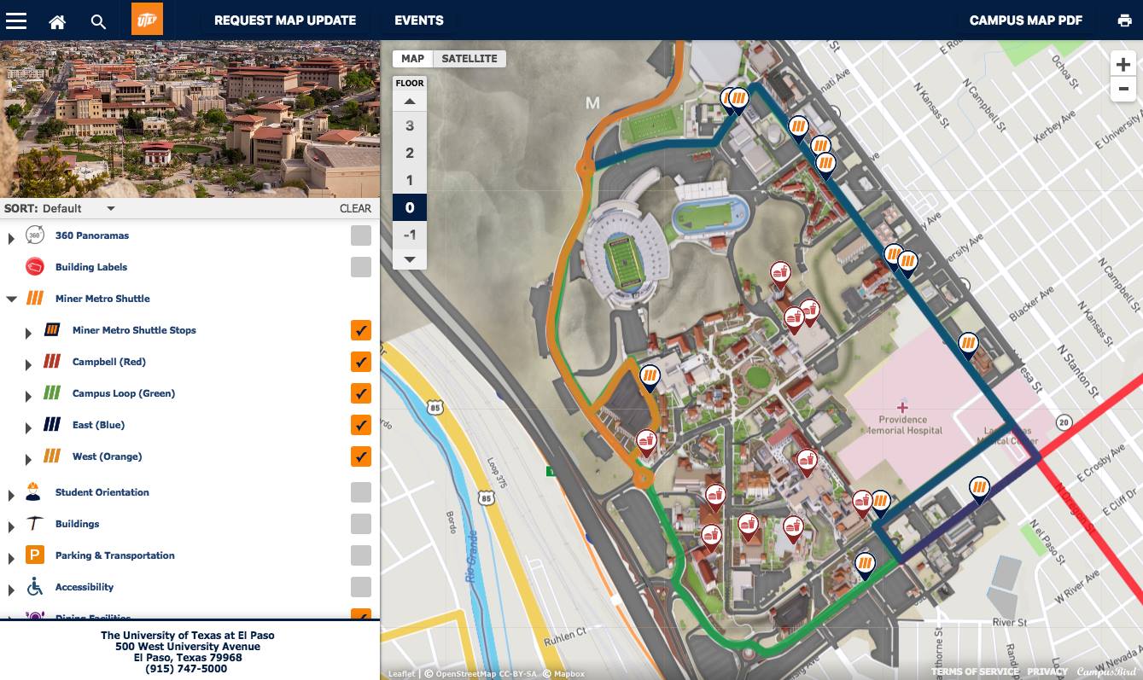The height and width of the screenshot is (680, 1143).
Task: Click the West (Orange) route icon
Action: (52, 456)
